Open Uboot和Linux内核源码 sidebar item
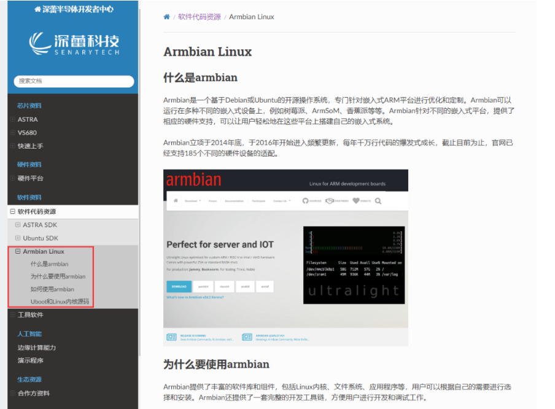The image size is (555, 409). coord(60,302)
